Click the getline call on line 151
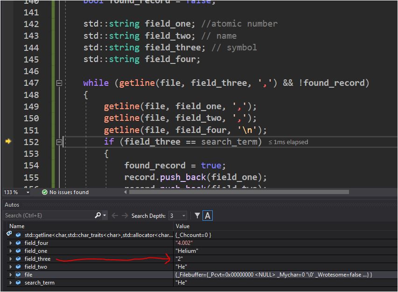398x292 pixels. coord(122,130)
